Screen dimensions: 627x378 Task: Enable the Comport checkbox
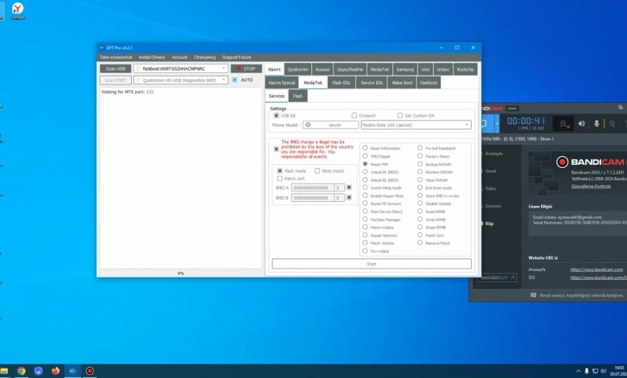(x=354, y=115)
